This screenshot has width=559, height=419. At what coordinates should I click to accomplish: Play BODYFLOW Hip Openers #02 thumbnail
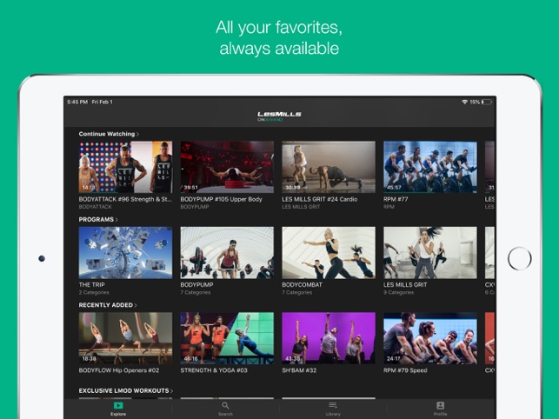(125, 338)
